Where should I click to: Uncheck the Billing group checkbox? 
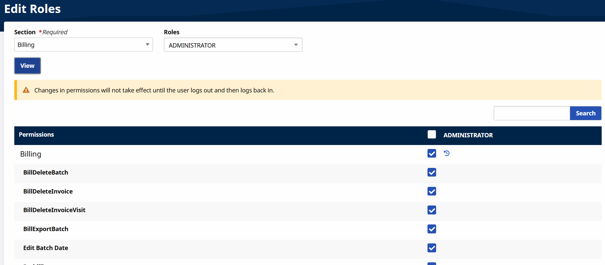coord(431,153)
